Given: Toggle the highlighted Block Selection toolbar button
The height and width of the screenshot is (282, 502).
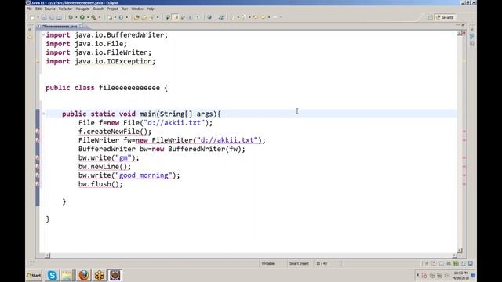Looking at the screenshot, I should tap(176, 17).
